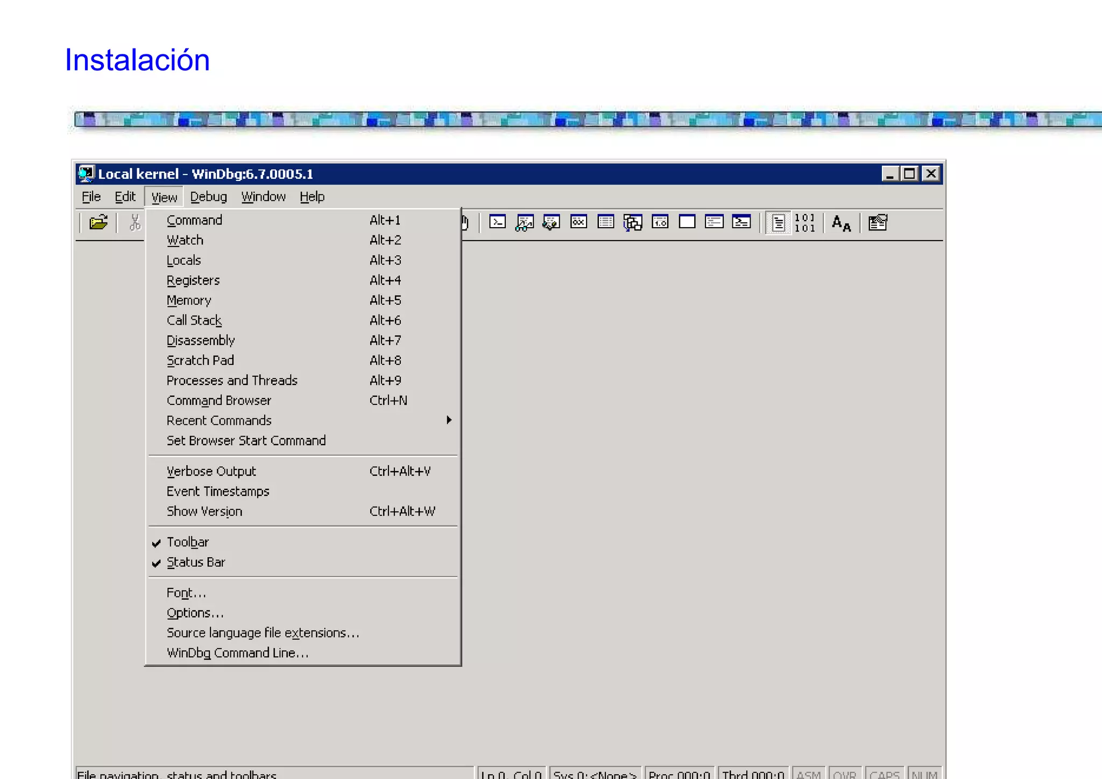Click the Open file folder icon
Viewport: 1102px width, 779px height.
pyautogui.click(x=98, y=222)
